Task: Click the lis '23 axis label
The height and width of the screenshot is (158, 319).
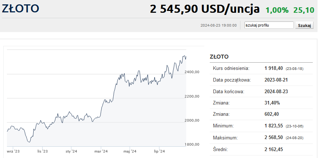Action: pos(42,151)
